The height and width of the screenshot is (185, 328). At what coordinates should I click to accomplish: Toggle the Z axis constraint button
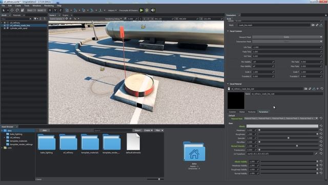tap(60, 10)
